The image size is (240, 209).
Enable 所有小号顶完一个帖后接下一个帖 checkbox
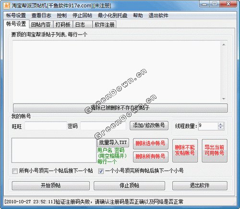pyautogui.click(x=15, y=171)
